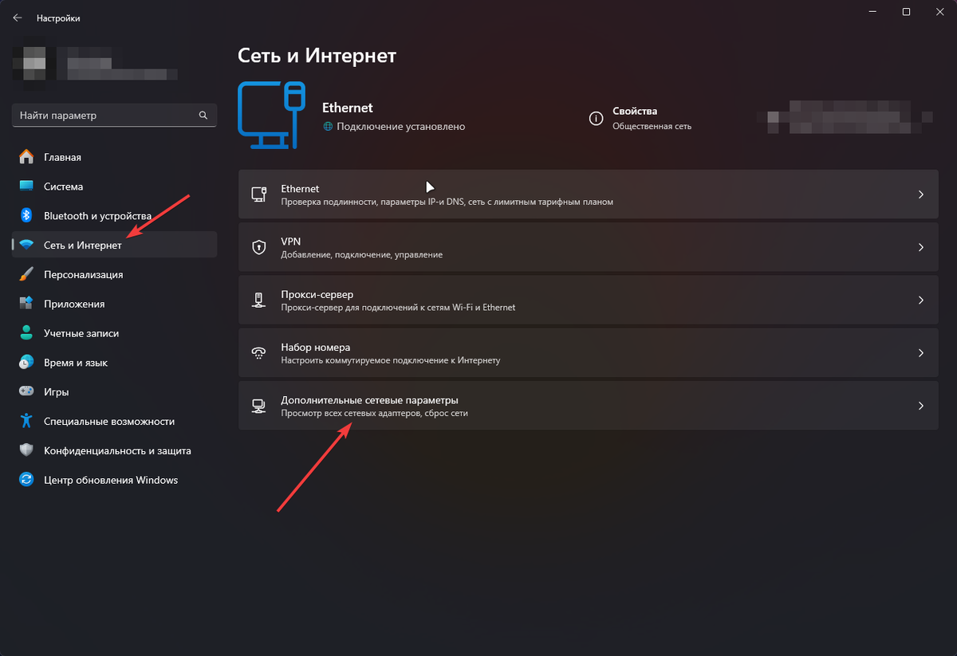The width and height of the screenshot is (957, 656).
Task: Click the search magnifier icon
Action: (203, 116)
